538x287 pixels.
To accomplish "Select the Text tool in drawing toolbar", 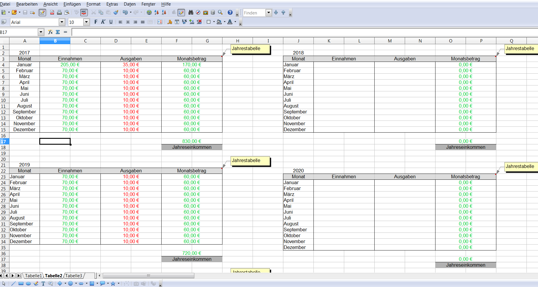I will (43, 283).
